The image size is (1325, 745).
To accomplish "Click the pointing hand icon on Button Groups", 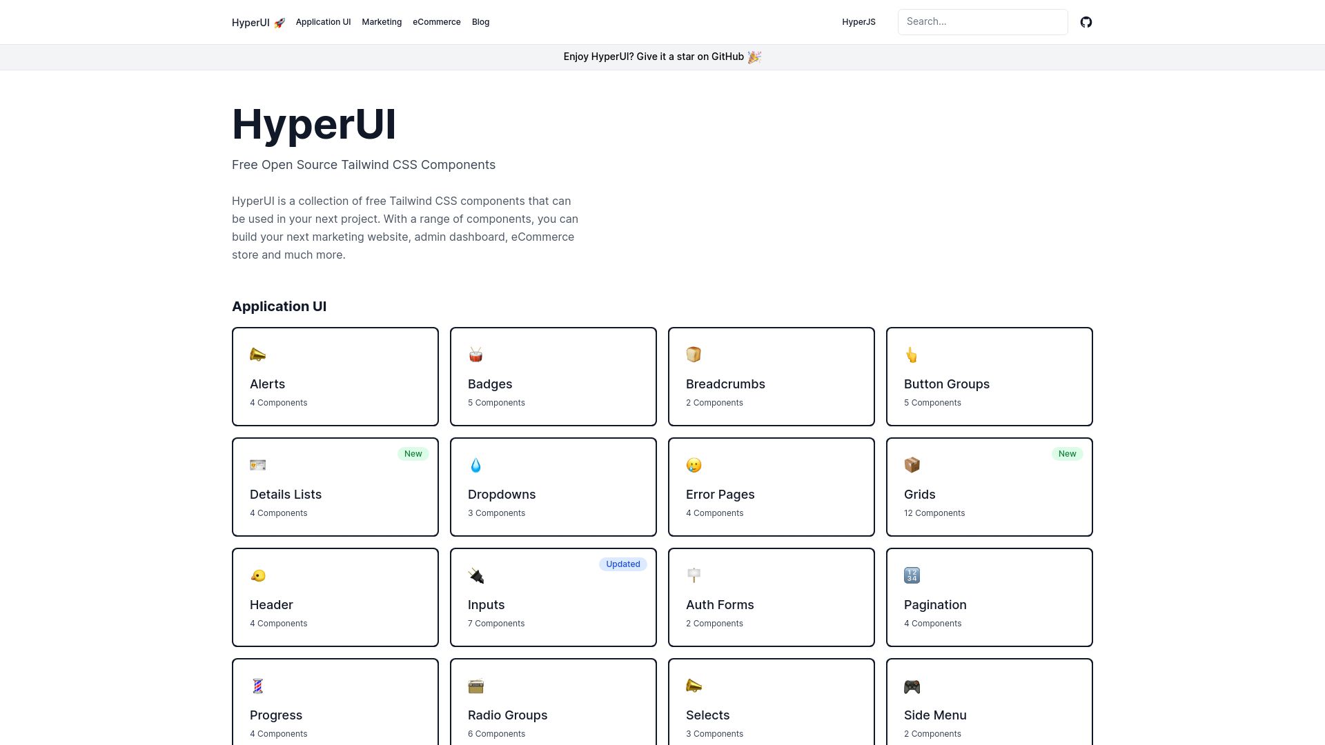I will coord(912,355).
